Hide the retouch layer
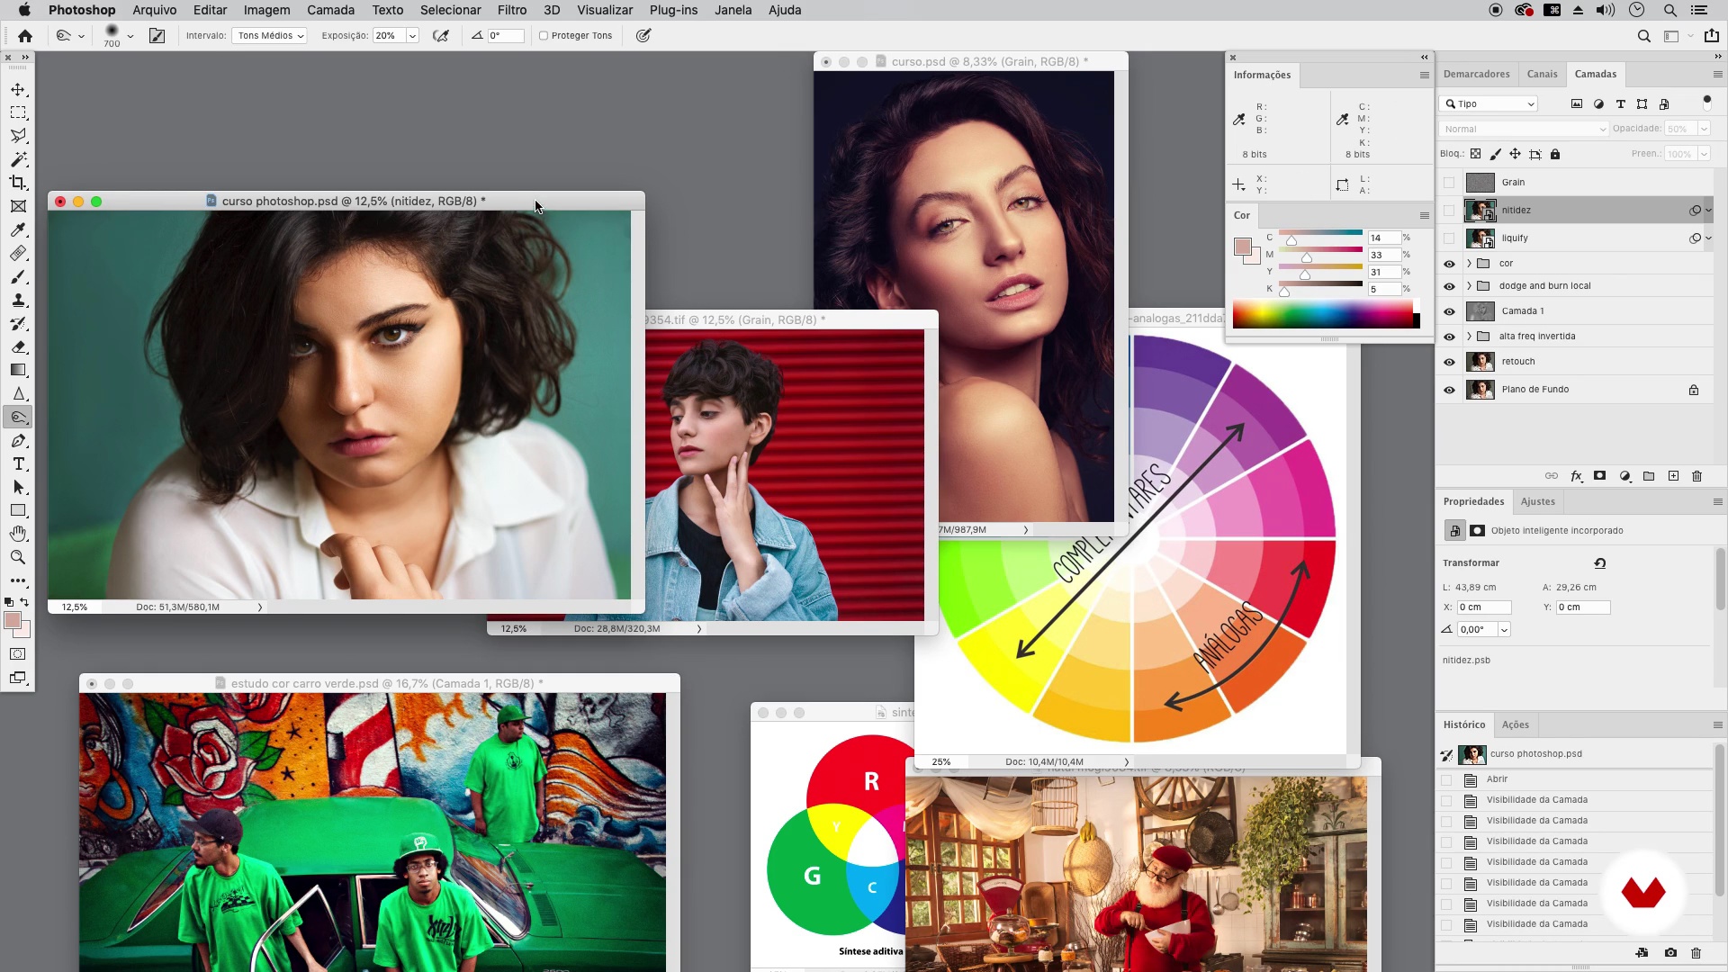The image size is (1728, 972). pos(1449,362)
